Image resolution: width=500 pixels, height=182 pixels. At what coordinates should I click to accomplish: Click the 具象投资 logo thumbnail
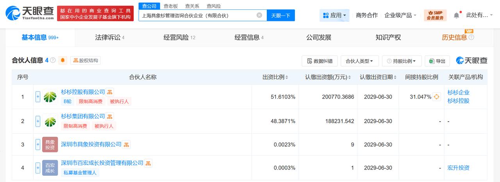50,145
